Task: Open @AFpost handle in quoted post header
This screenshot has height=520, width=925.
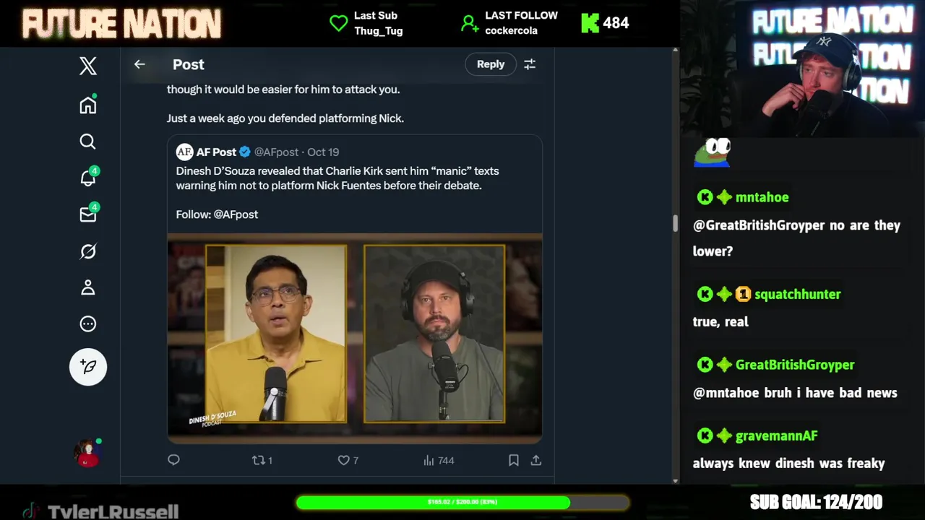Action: point(276,152)
